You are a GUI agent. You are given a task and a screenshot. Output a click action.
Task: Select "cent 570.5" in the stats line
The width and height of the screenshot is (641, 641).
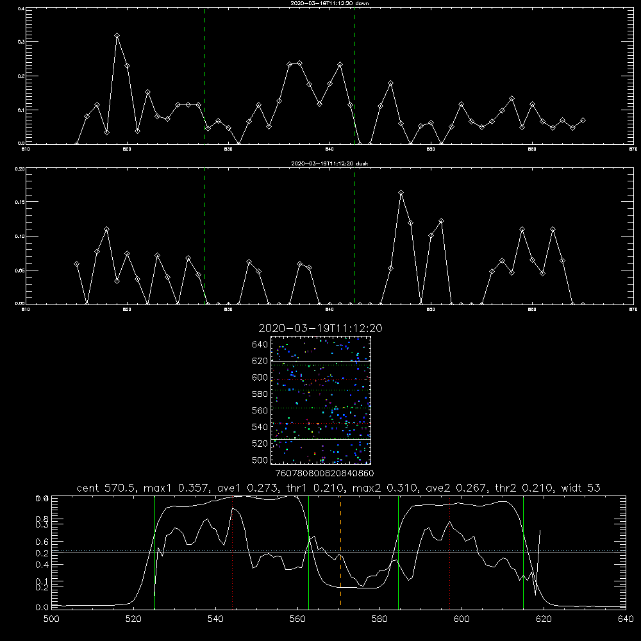pyautogui.click(x=106, y=488)
